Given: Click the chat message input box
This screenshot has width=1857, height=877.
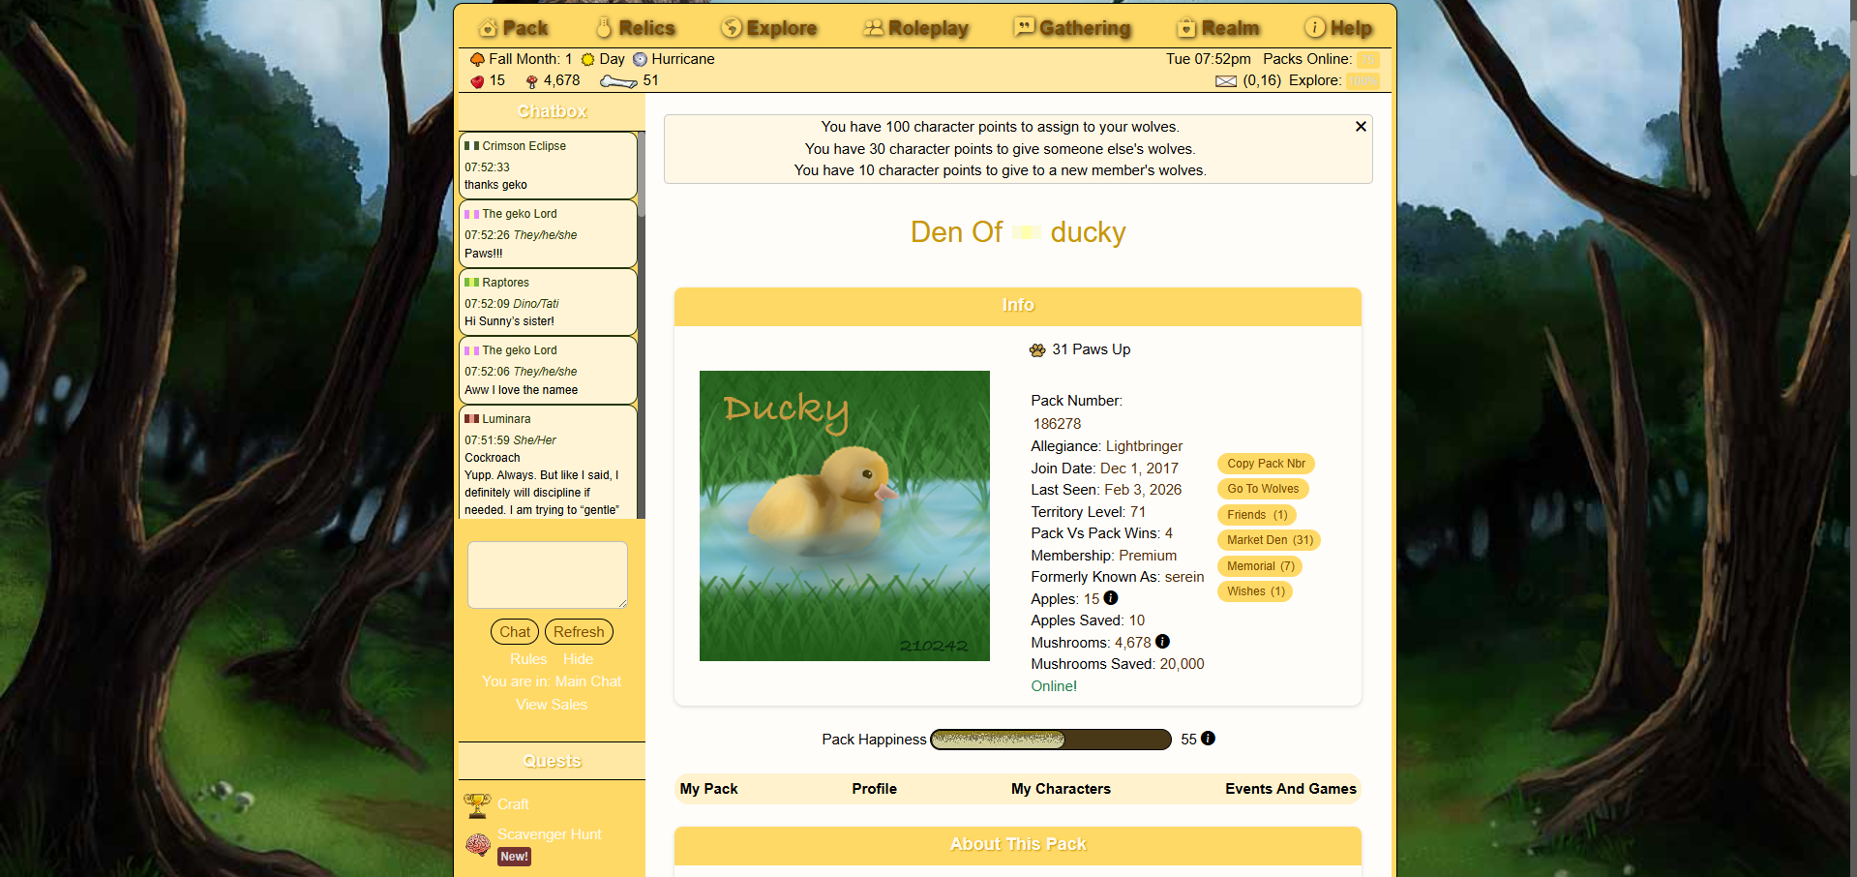Looking at the screenshot, I should click(x=548, y=574).
